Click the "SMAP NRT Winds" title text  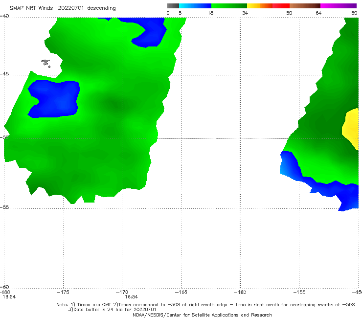(31, 8)
